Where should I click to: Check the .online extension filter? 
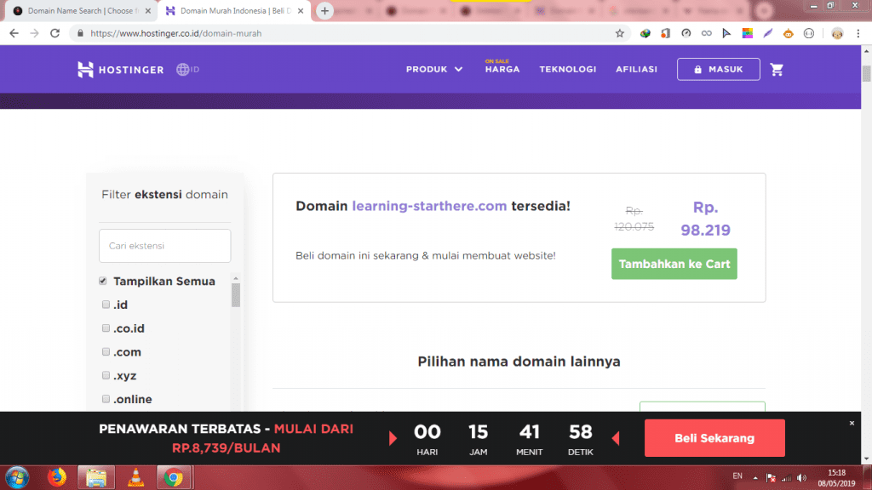point(106,399)
